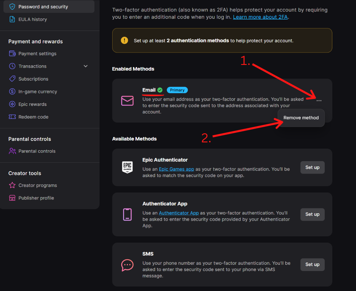The image size is (356, 291).
Task: Open Parental controls in the sidebar
Action: (x=37, y=151)
